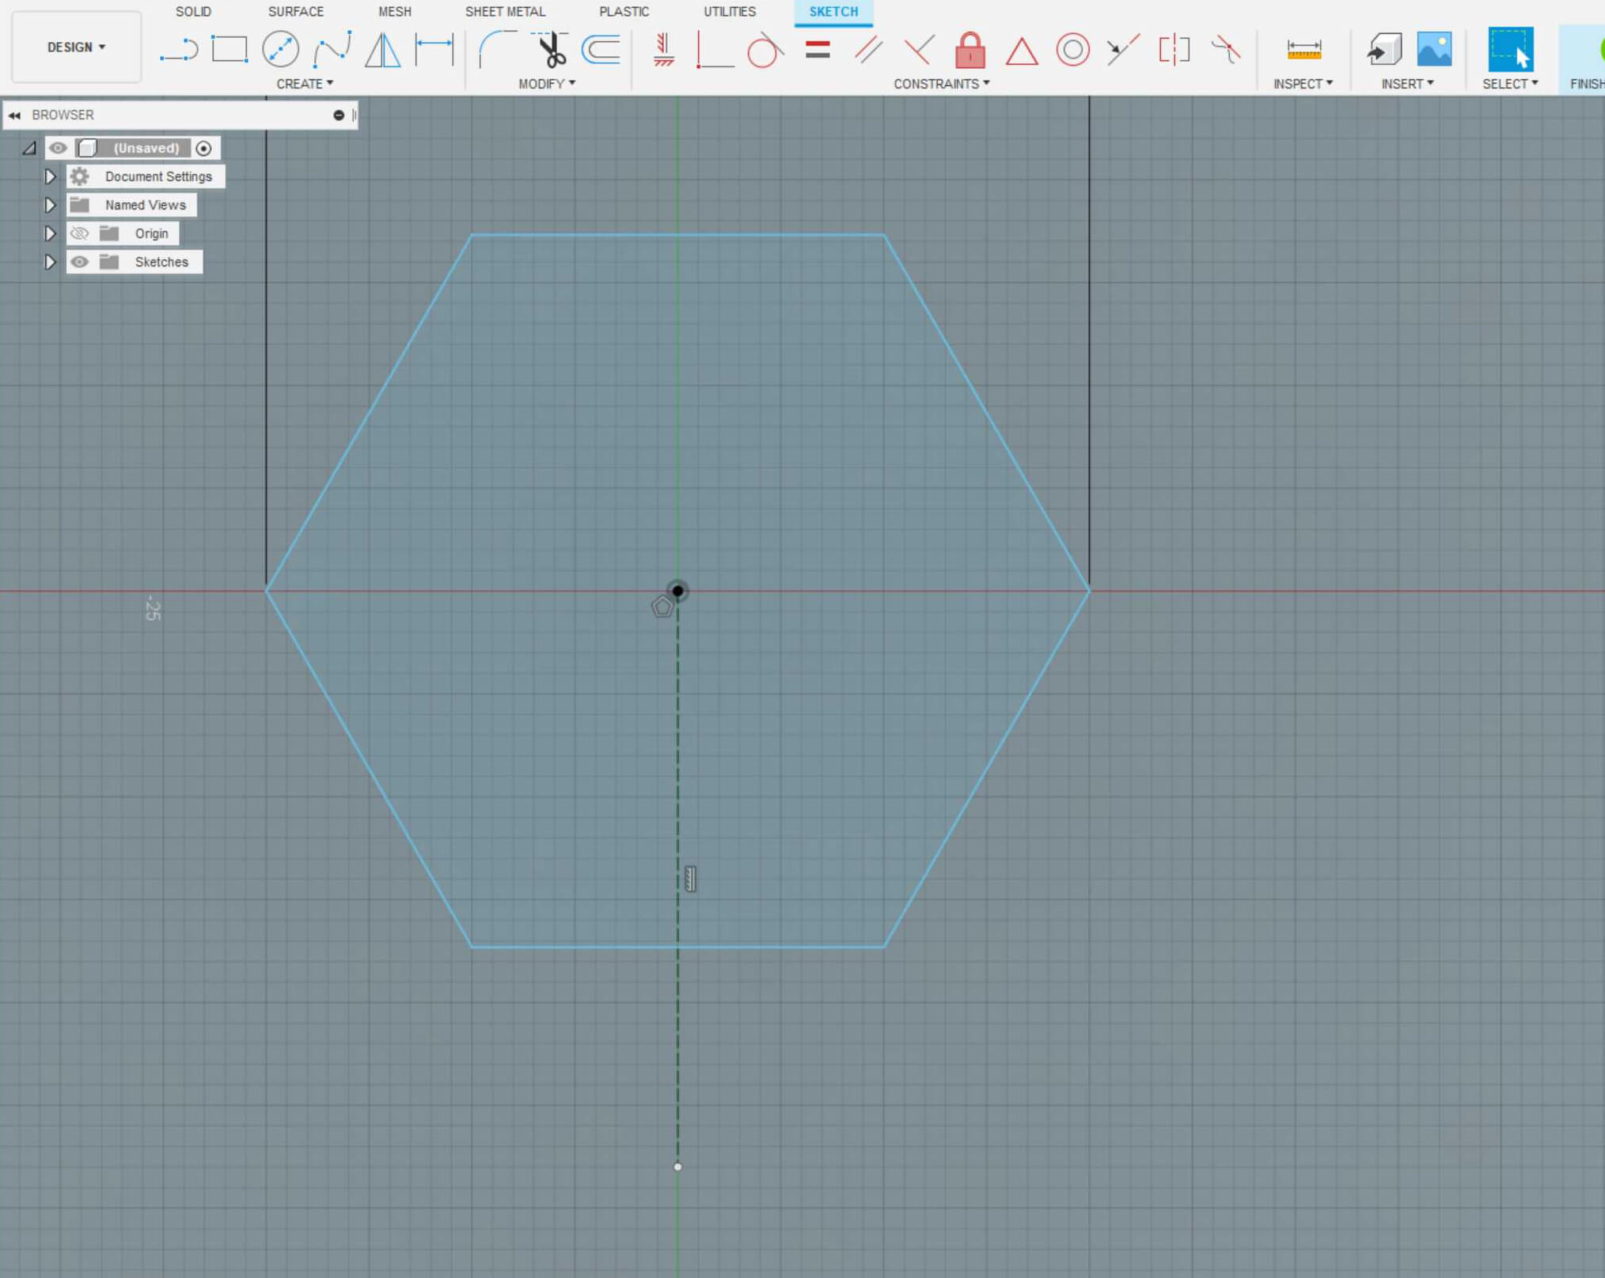Switch to the MESH tab
The image size is (1605, 1278).
[x=395, y=12]
